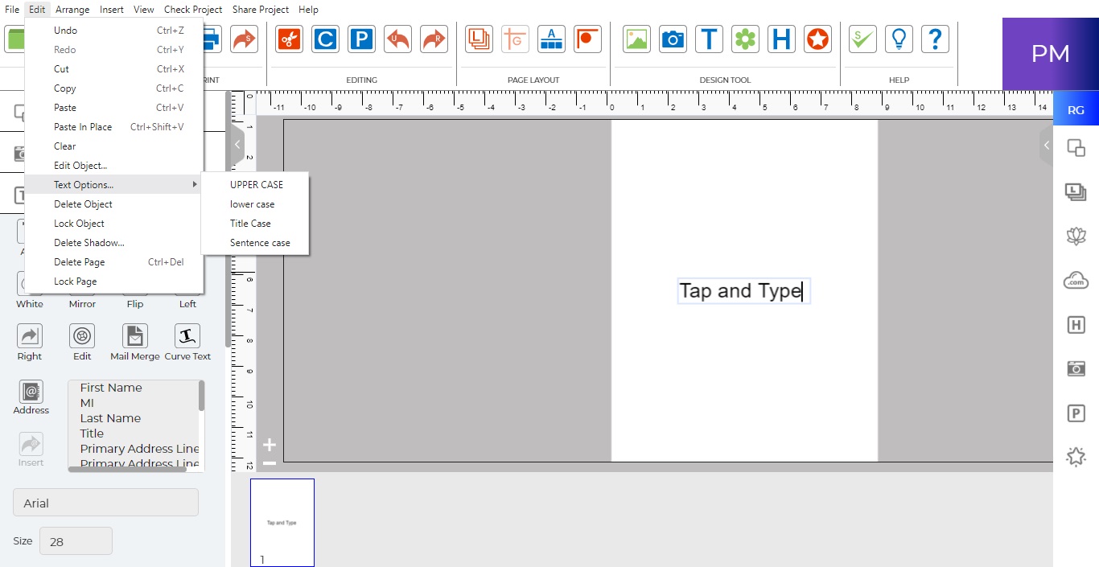Viewport: 1099px width, 567px height.
Task: Click the lightbulb tips icon
Action: [x=899, y=39]
